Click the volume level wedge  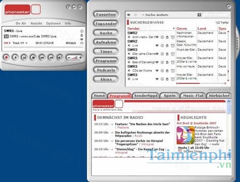point(74,58)
